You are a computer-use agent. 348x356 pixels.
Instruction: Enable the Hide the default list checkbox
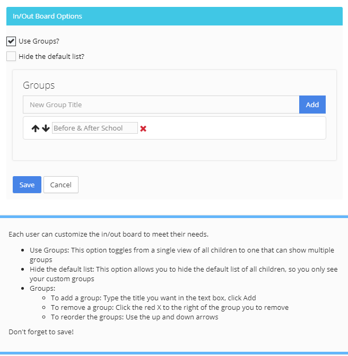coord(11,56)
